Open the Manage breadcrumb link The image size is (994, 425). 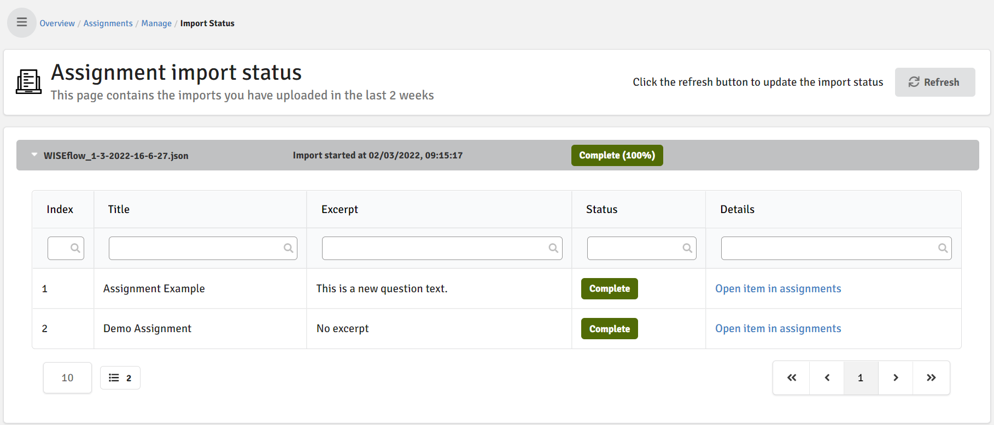(x=156, y=23)
